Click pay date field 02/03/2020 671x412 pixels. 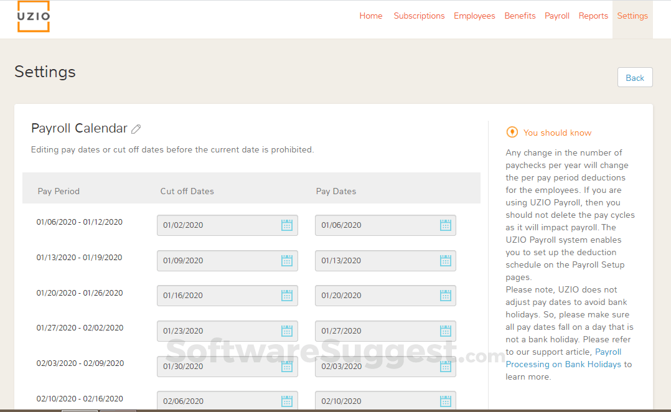coord(385,366)
